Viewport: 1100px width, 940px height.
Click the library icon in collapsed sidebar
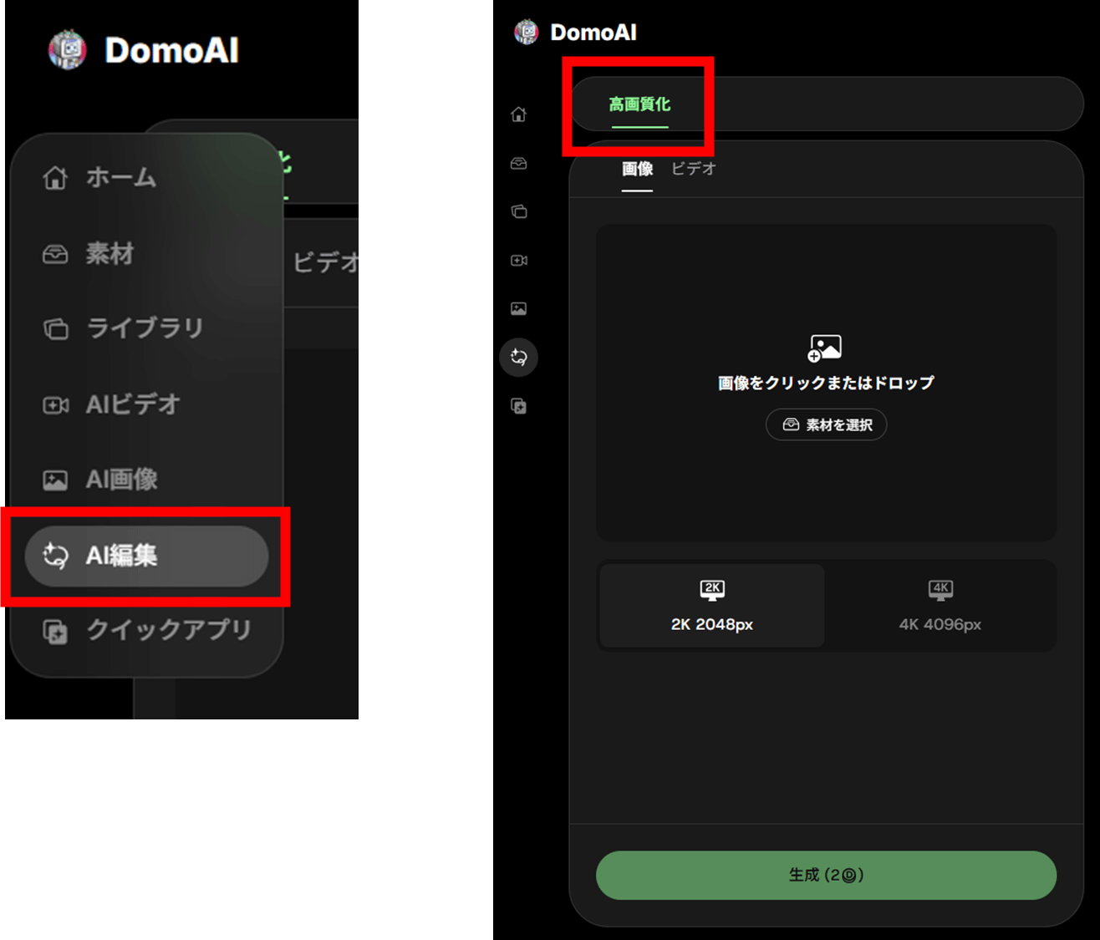click(x=518, y=211)
